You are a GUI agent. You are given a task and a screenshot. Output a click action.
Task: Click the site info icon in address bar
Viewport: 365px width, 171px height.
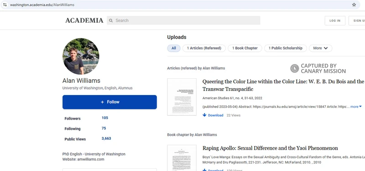5,5
